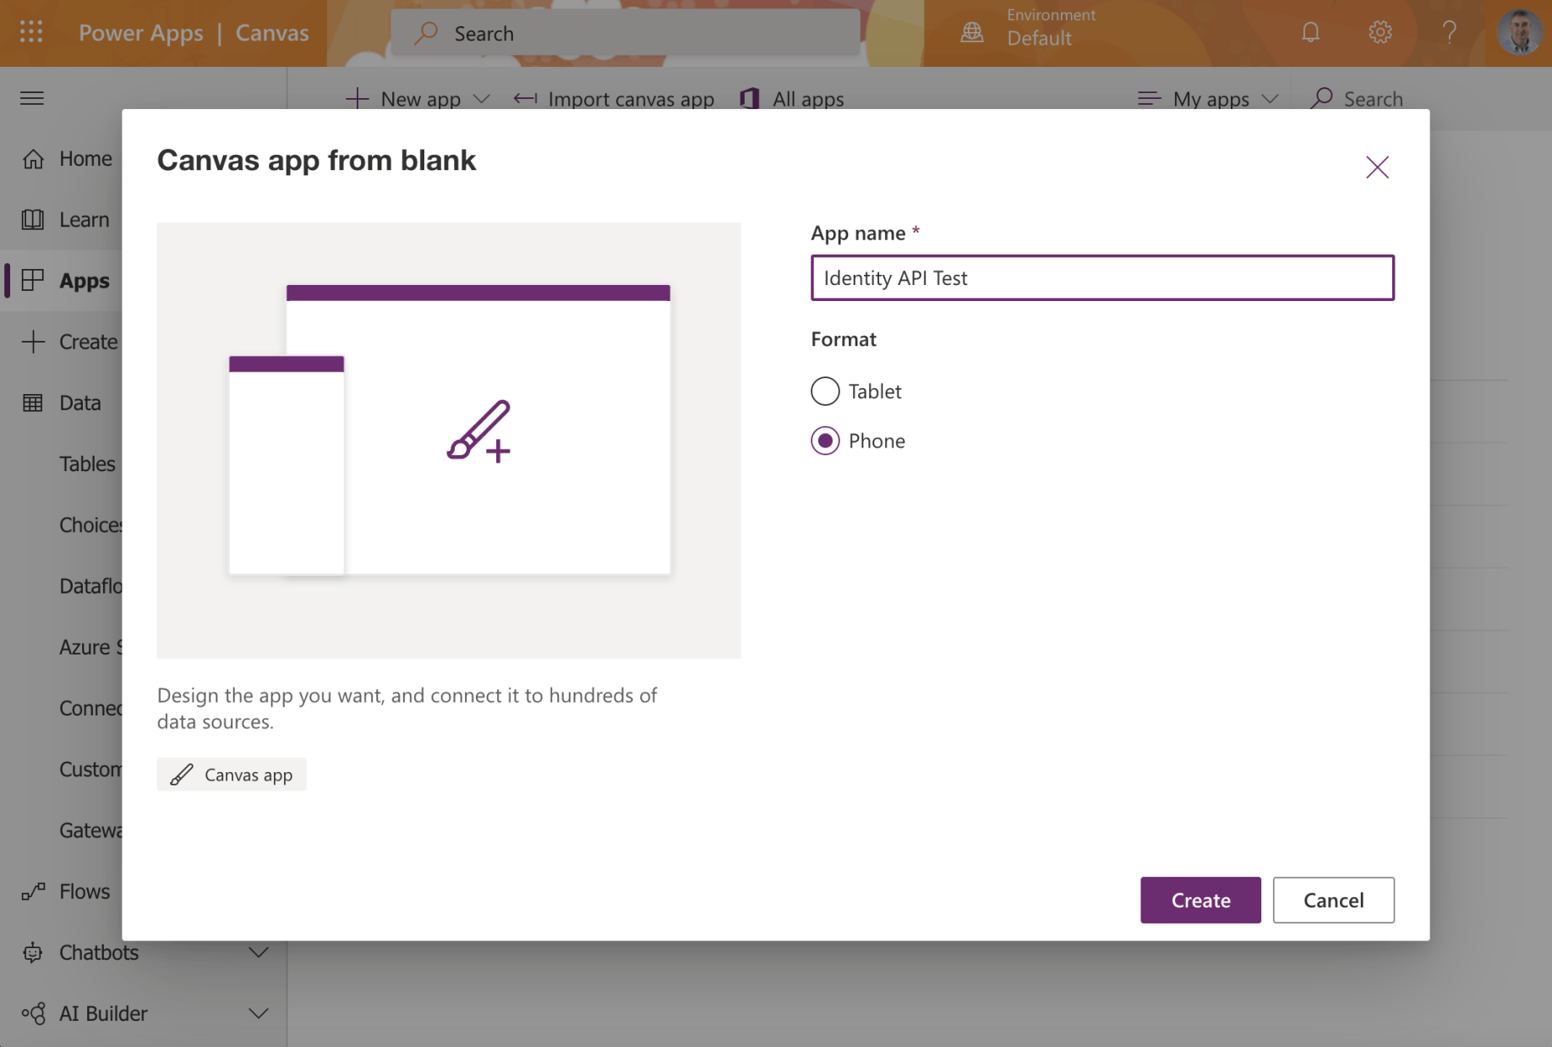The image size is (1552, 1047).
Task: Open Tables under Data
Action: pyautogui.click(x=87, y=463)
